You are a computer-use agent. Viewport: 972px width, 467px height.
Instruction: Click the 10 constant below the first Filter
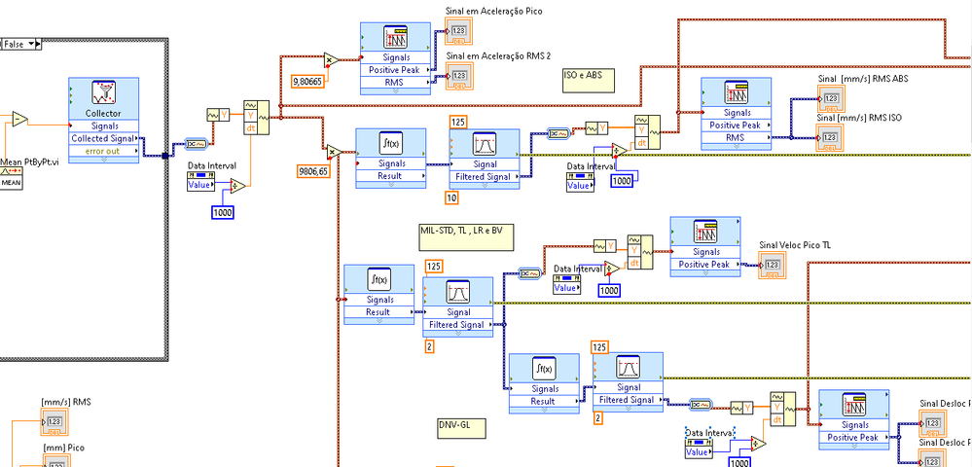pos(451,198)
